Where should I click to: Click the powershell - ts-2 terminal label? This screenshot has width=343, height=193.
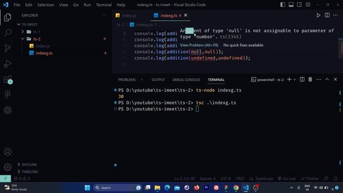pyautogui.click(x=267, y=80)
